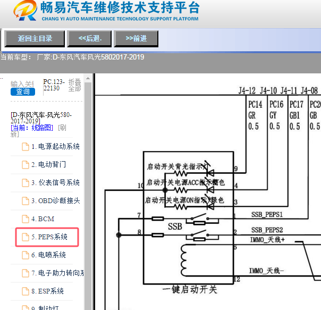Select 5. PEPS系统 tree item
321x310 pixels.
pyautogui.click(x=49, y=237)
